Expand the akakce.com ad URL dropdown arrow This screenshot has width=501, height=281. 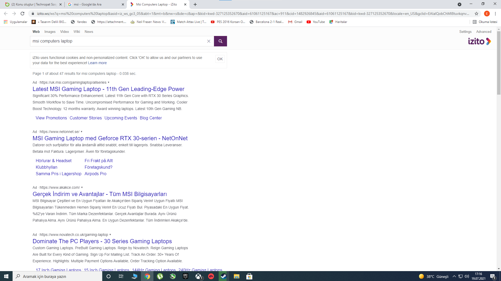[x=82, y=187]
